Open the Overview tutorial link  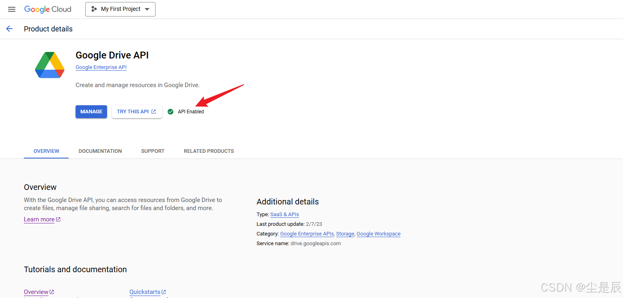39,292
